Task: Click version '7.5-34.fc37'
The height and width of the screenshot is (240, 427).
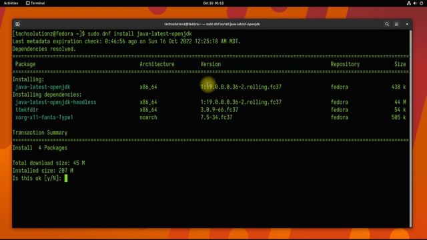Action: click(x=216, y=117)
